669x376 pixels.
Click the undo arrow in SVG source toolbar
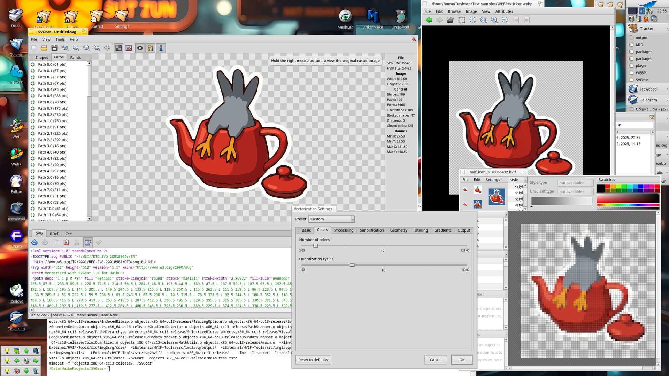pyautogui.click(x=34, y=242)
